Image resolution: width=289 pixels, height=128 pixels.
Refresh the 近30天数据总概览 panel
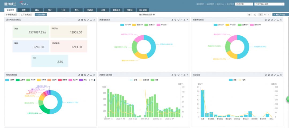tap(85, 20)
